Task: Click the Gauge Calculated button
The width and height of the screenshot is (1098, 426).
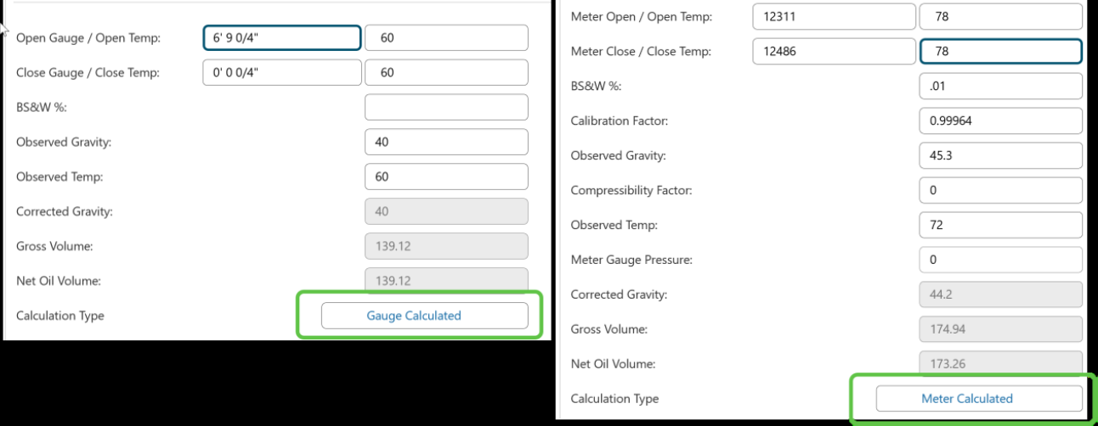Action: (x=424, y=316)
